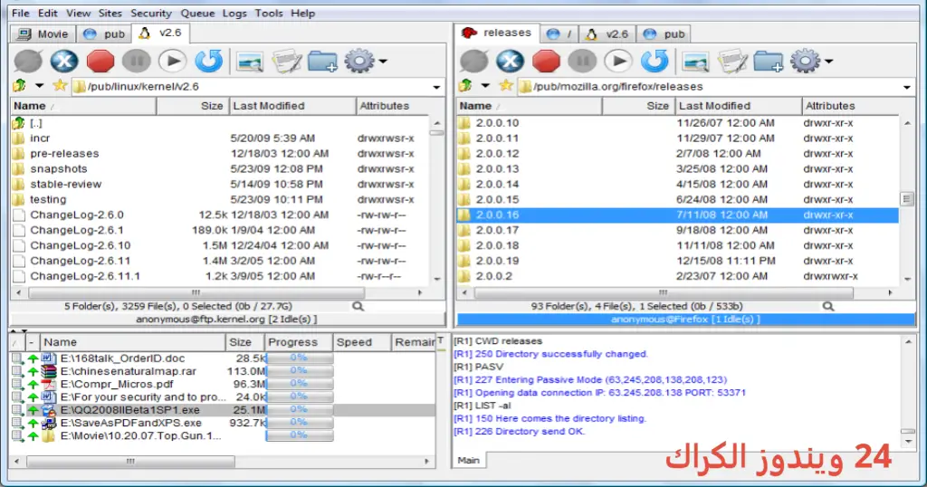
Task: Create new folder in left pane
Action: pos(323,62)
